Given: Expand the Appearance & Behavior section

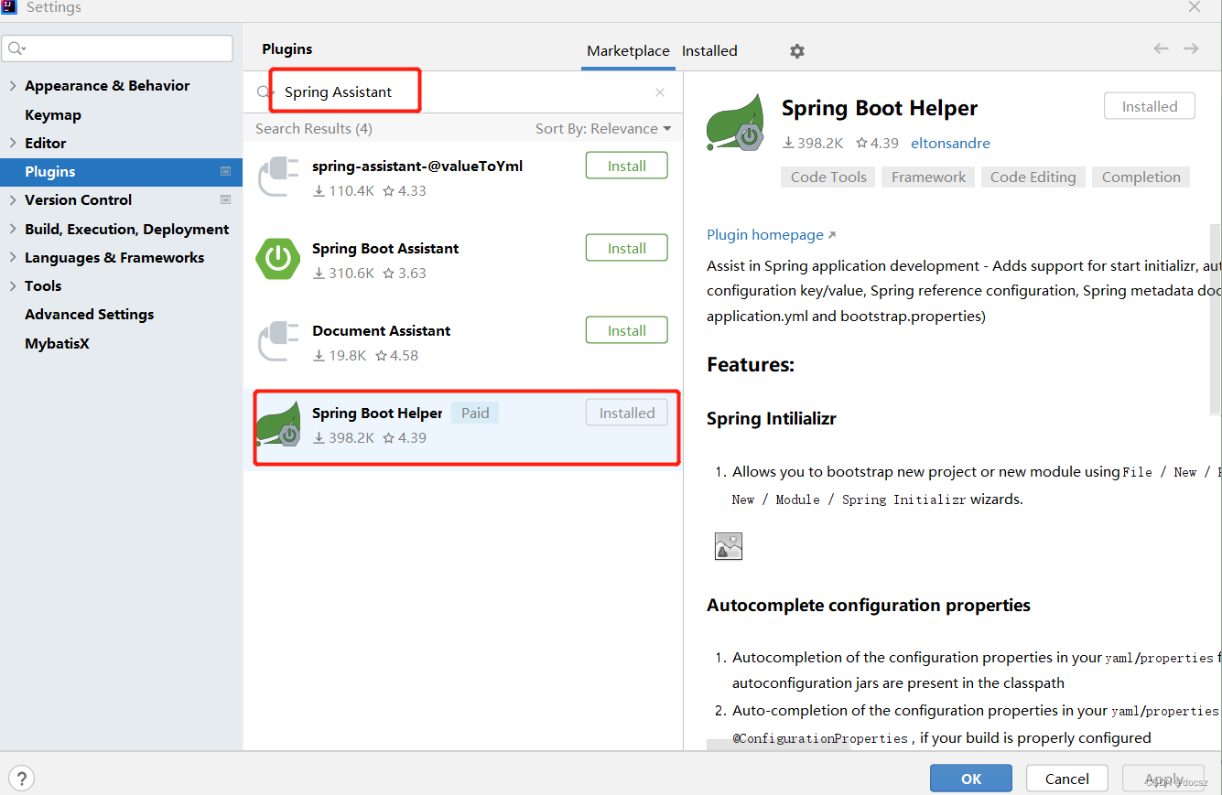Looking at the screenshot, I should 12,86.
